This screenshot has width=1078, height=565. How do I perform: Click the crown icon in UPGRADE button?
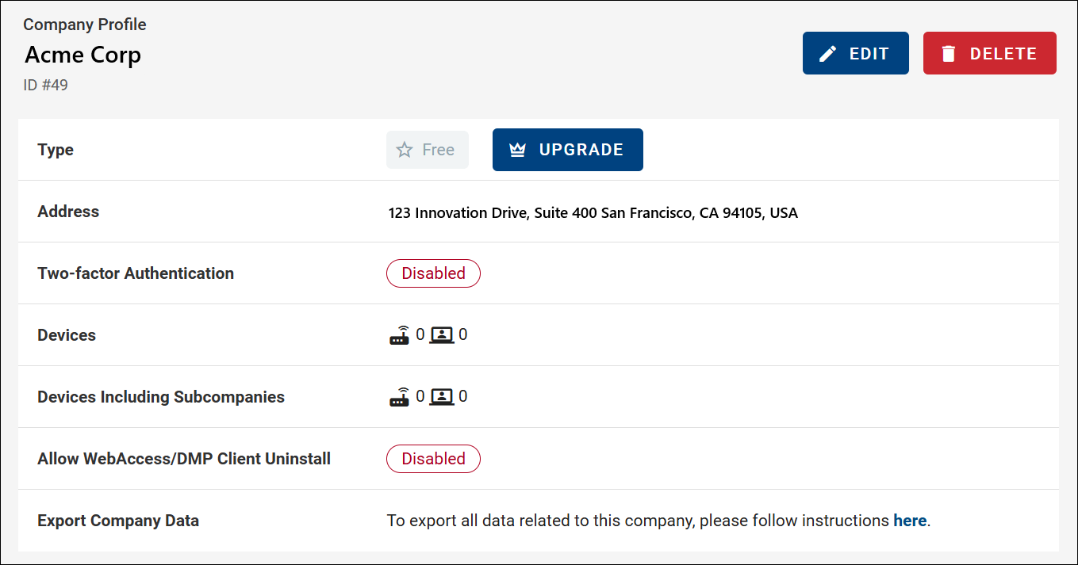pyautogui.click(x=518, y=150)
